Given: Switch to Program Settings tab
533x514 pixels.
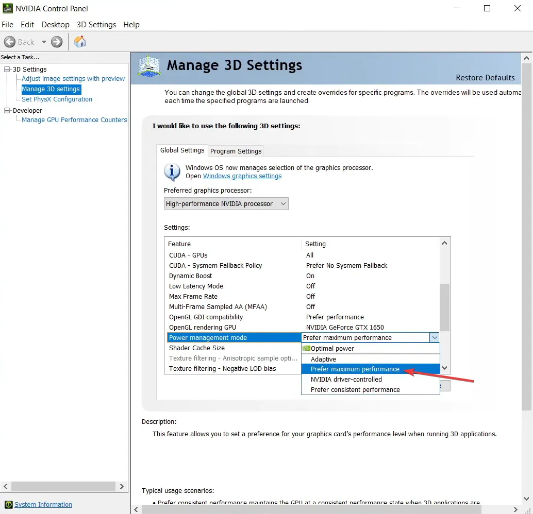Looking at the screenshot, I should pos(236,151).
